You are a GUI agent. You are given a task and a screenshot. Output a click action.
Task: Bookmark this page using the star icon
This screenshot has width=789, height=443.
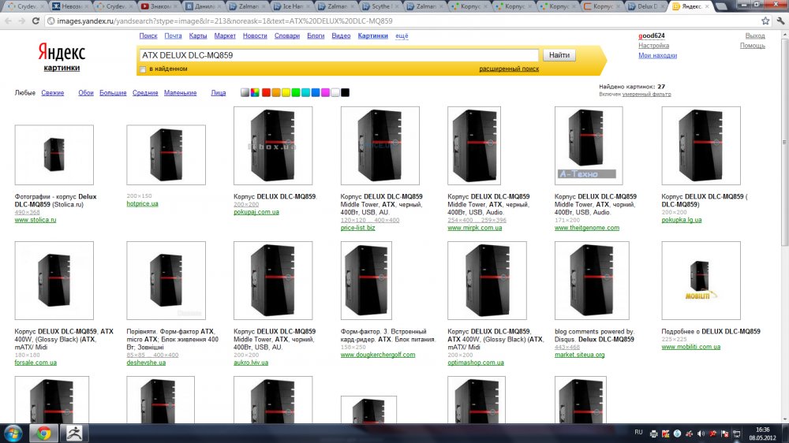[764, 20]
